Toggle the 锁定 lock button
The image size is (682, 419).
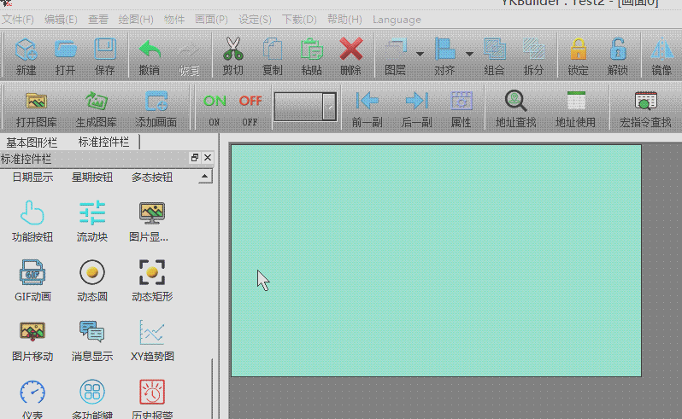[x=578, y=51]
